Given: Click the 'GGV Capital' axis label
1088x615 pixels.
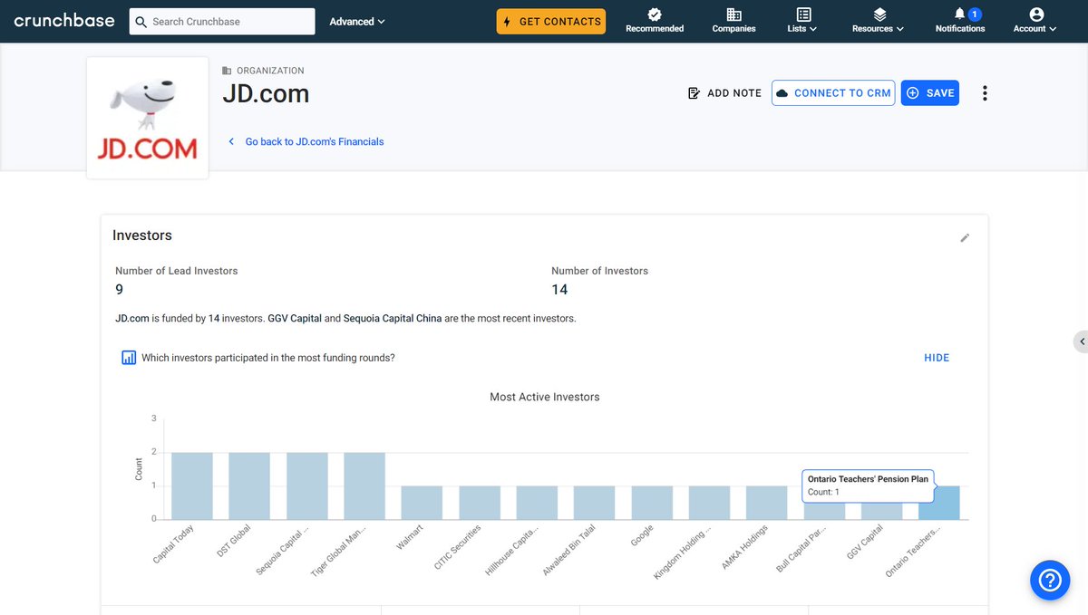Looking at the screenshot, I should point(865,542).
